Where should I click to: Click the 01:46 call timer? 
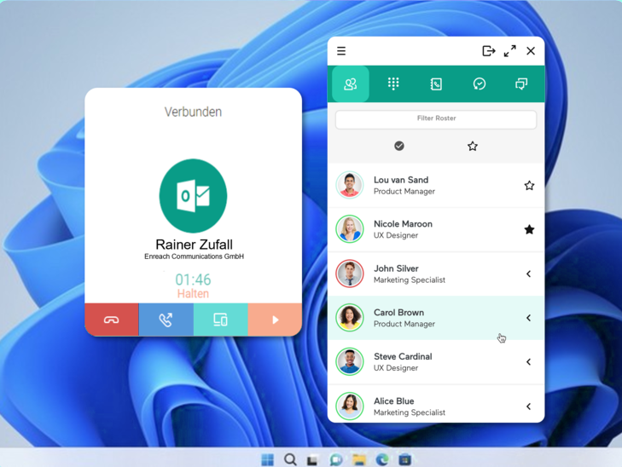(193, 280)
